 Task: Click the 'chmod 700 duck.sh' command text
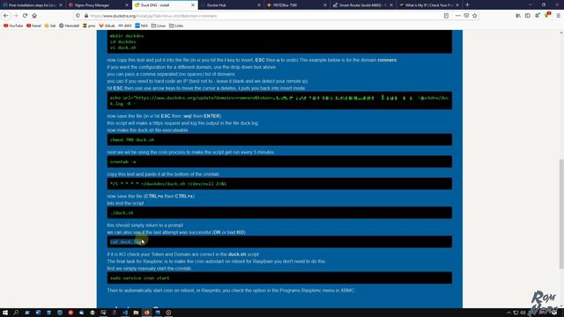(132, 140)
